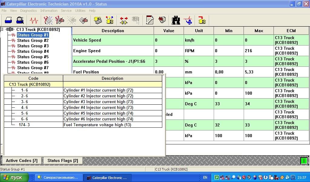Open the waveform document recorder icon

pyautogui.click(x=162, y=20)
